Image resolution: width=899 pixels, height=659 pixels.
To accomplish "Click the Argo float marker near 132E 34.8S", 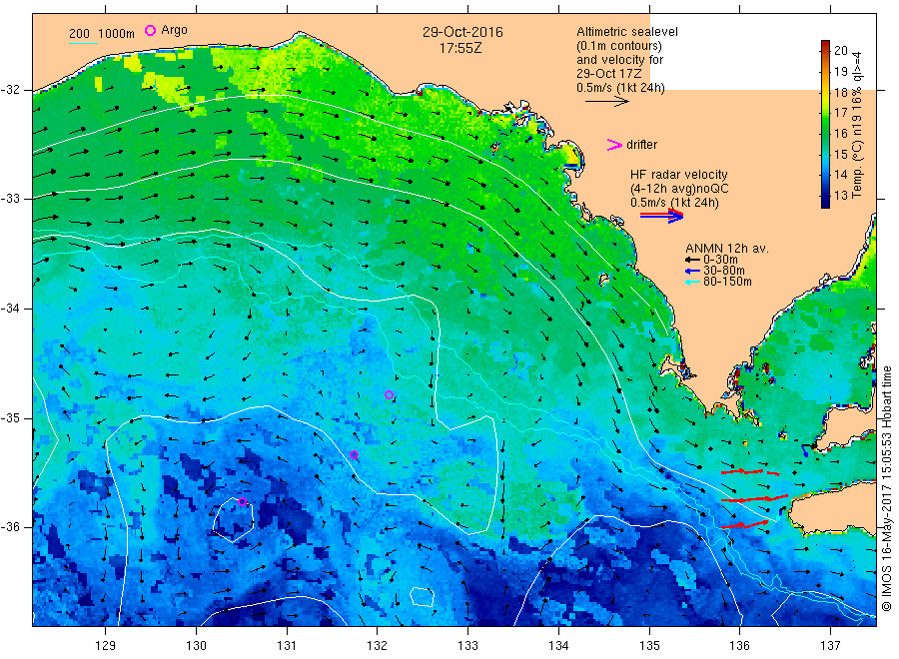I will (x=389, y=394).
